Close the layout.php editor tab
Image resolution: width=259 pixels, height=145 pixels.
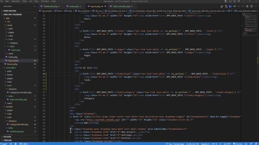(x=105, y=6)
